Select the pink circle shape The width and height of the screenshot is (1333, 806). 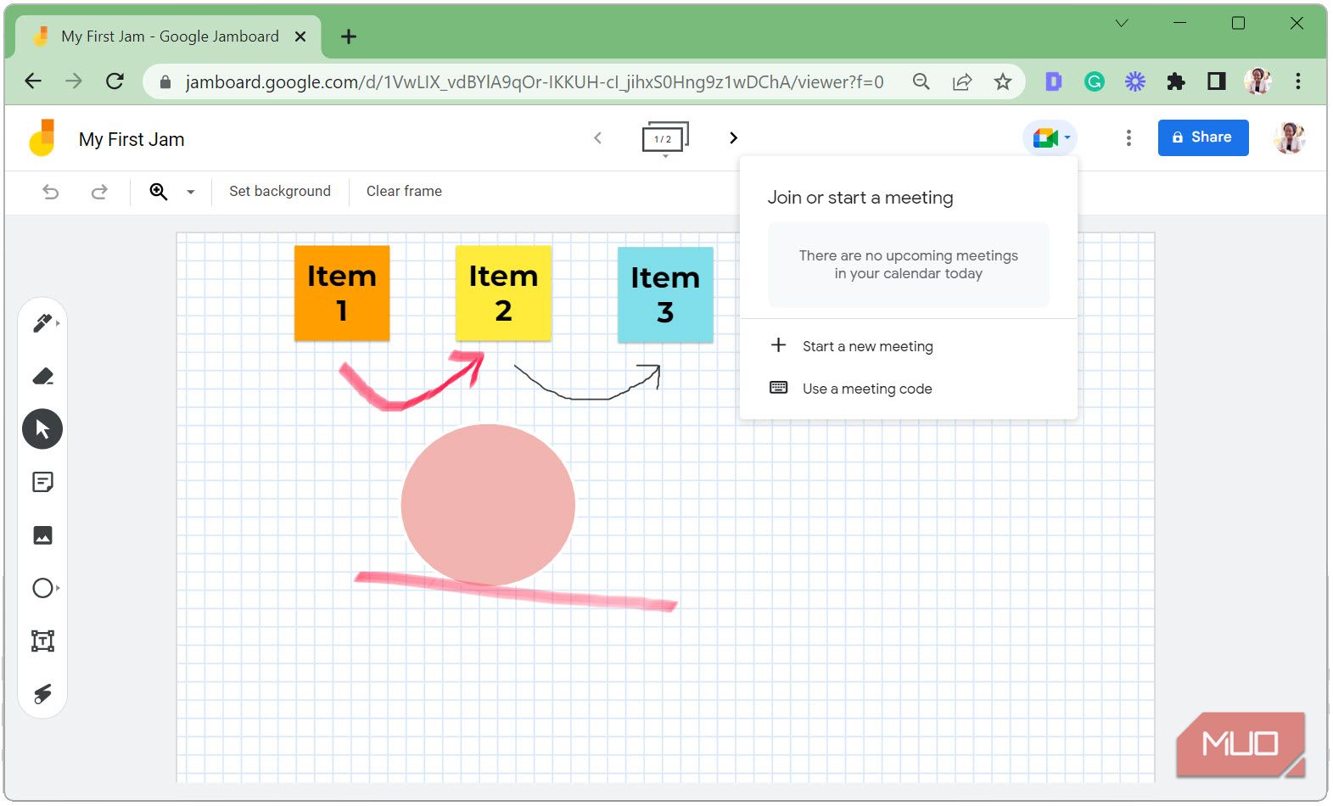[x=488, y=505]
